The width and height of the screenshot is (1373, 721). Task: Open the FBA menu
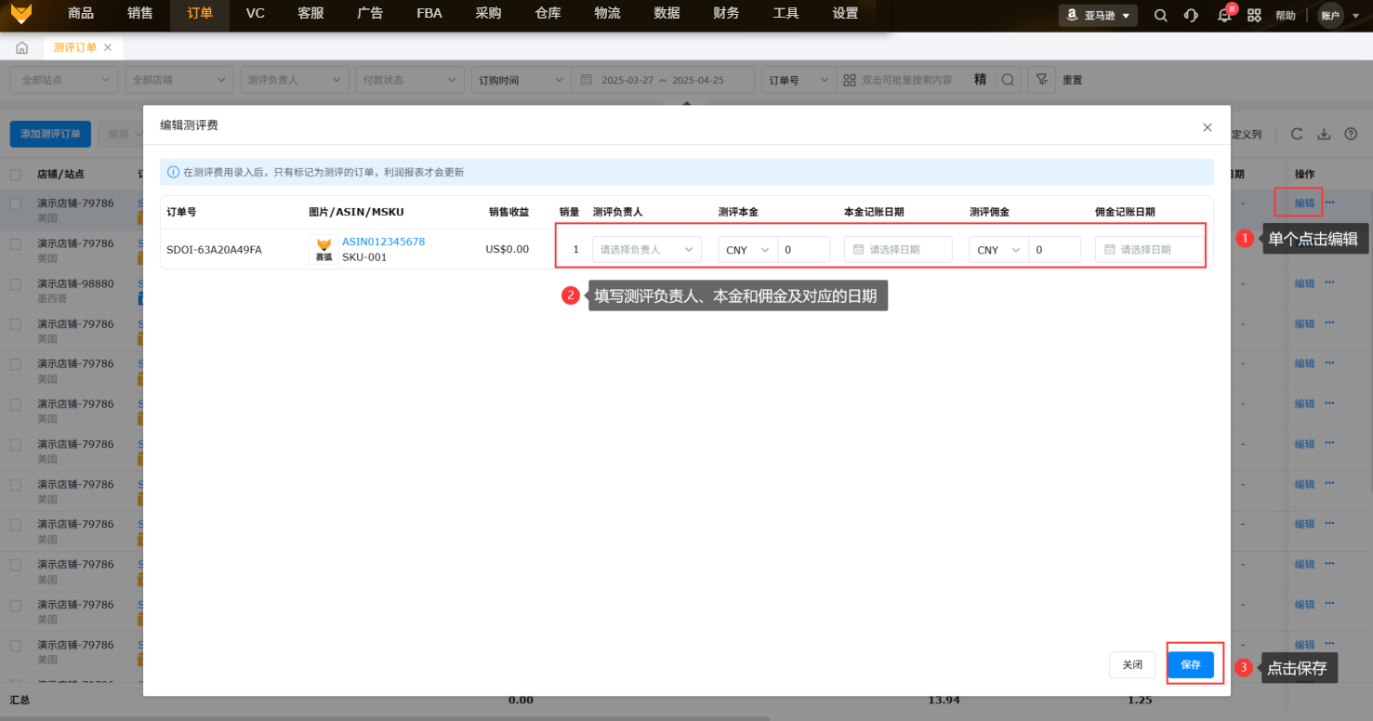[429, 14]
